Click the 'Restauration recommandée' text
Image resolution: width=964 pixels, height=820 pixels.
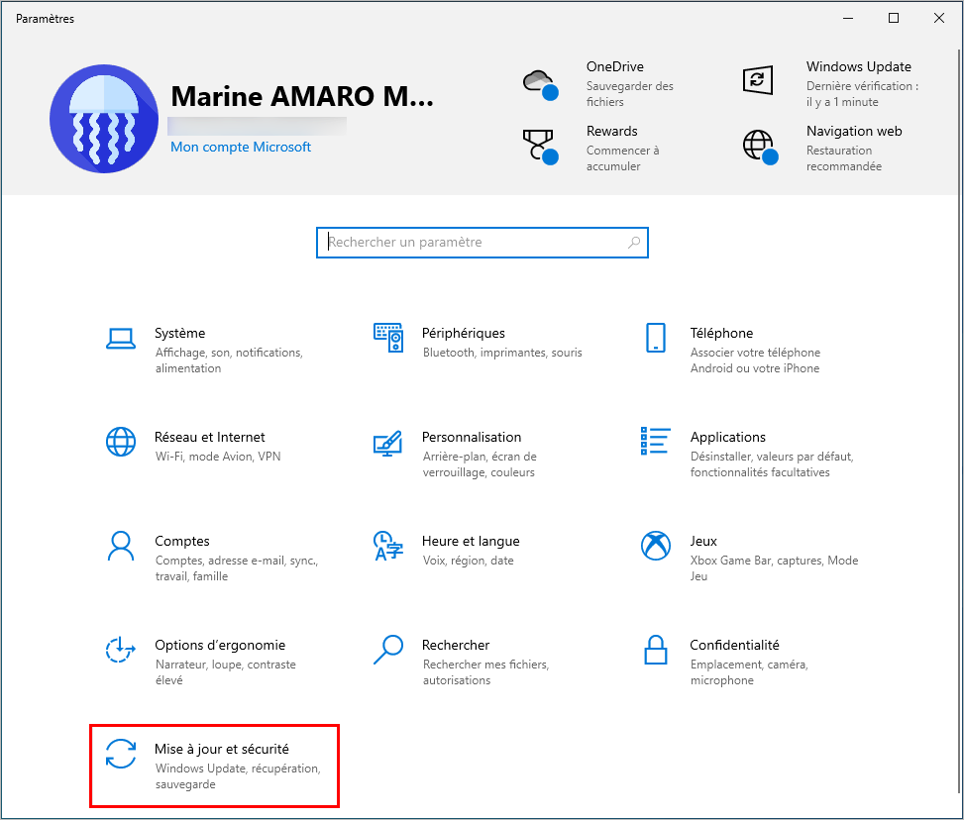843,158
